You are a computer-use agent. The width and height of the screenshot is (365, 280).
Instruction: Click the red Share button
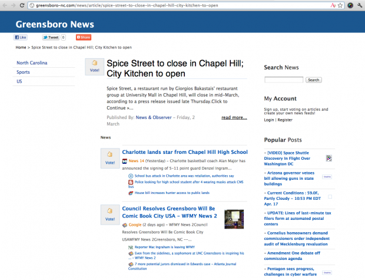(x=84, y=37)
